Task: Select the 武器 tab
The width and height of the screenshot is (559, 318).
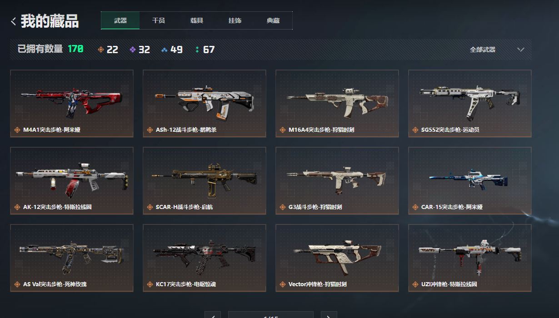Action: 120,20
